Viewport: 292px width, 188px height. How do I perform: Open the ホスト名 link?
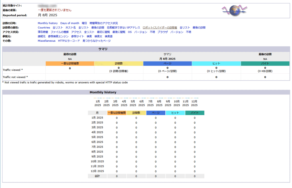pyautogui.click(x=71, y=28)
